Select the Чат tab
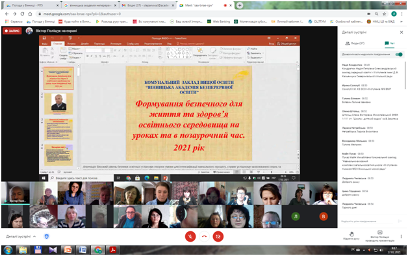The width and height of the screenshot is (408, 256). 390,44
